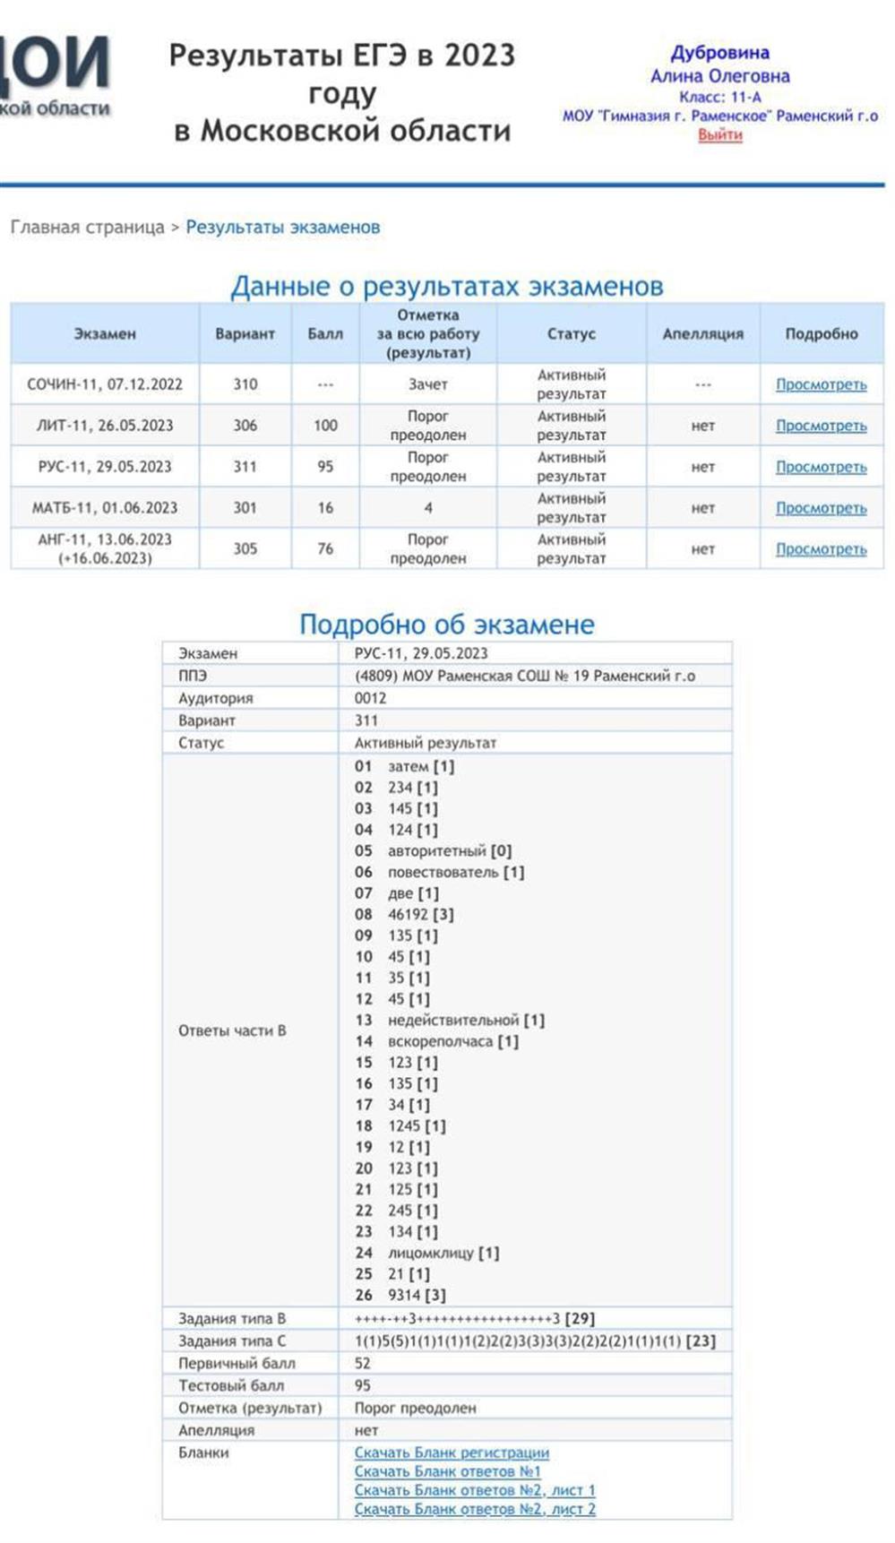Click answer 13 недействительной
The image size is (895, 1543).
pyautogui.click(x=449, y=1020)
